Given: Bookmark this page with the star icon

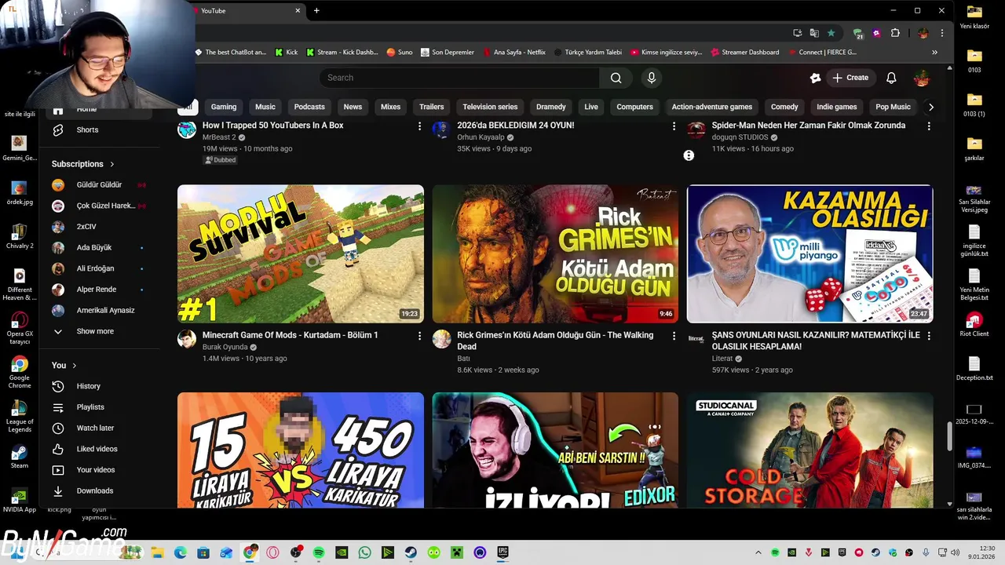Looking at the screenshot, I should (831, 33).
